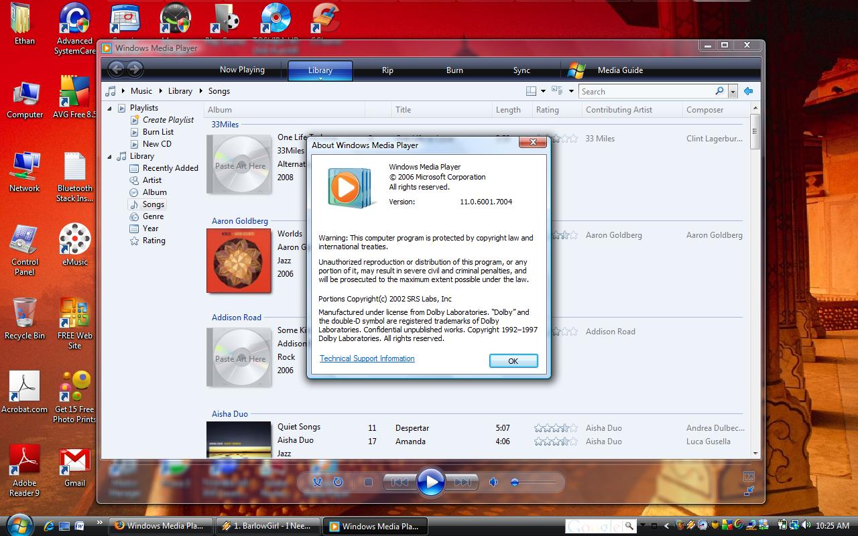Toggle the list pane arrow icon

pyautogui.click(x=749, y=91)
